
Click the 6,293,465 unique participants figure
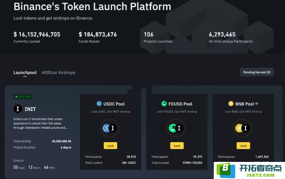click(222, 34)
